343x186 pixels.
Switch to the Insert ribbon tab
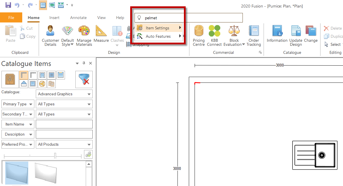[54, 18]
